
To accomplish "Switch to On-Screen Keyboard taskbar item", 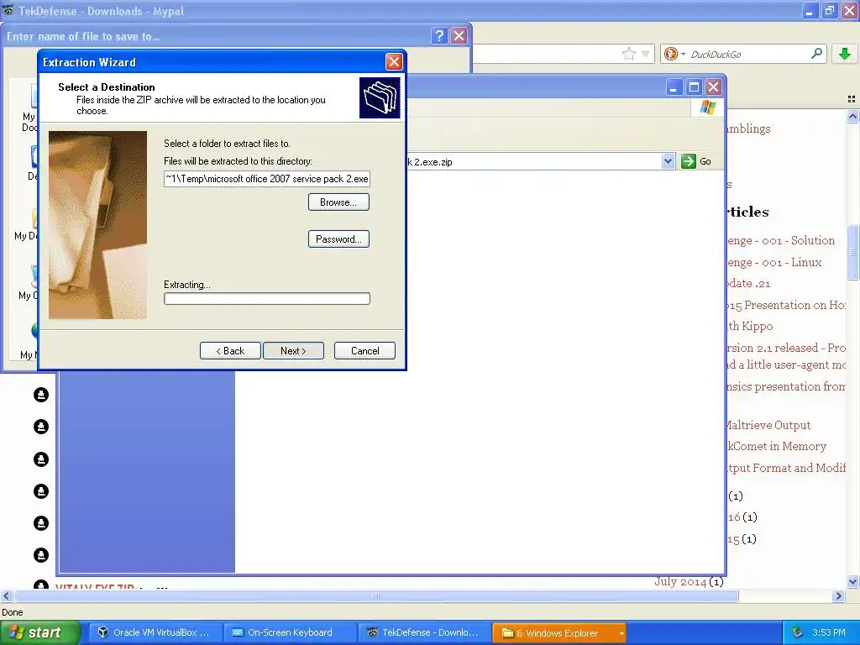I will click(x=290, y=632).
